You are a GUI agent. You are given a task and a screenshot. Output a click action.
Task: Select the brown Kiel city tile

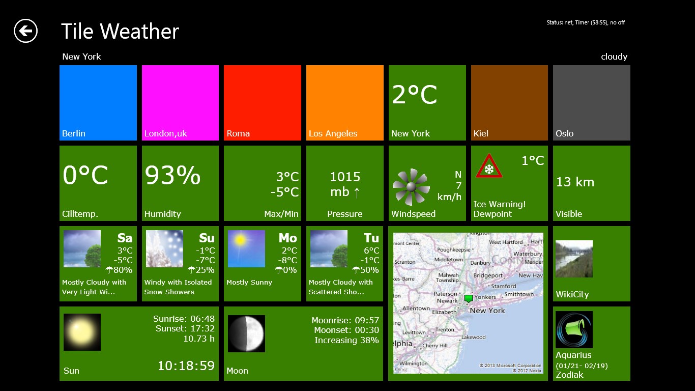point(509,102)
